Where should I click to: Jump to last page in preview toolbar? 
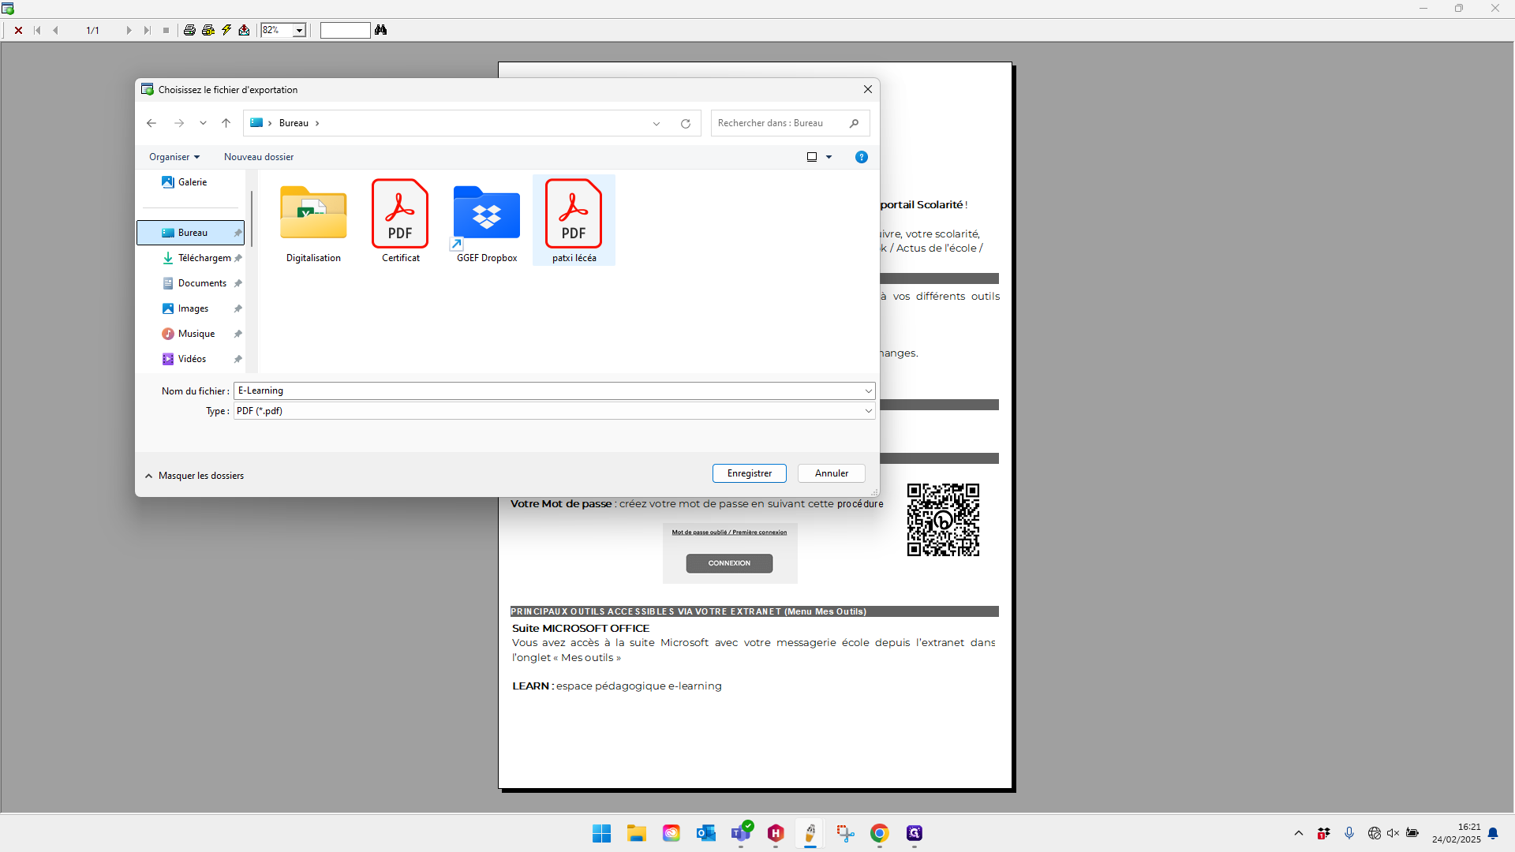[147, 30]
